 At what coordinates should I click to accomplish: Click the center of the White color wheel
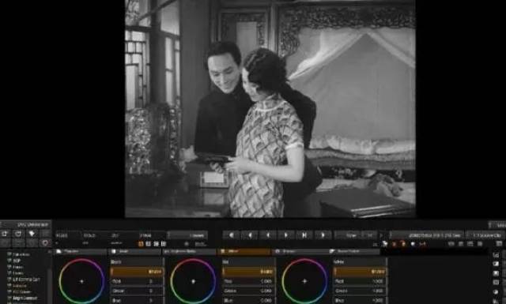click(304, 281)
